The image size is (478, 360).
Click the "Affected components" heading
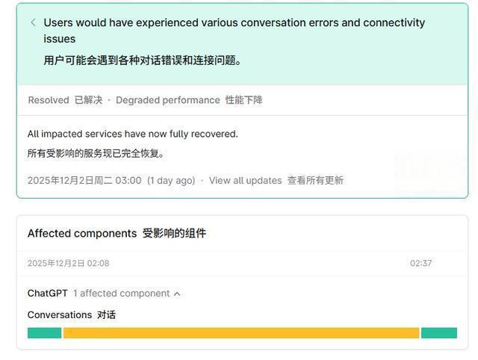click(82, 233)
